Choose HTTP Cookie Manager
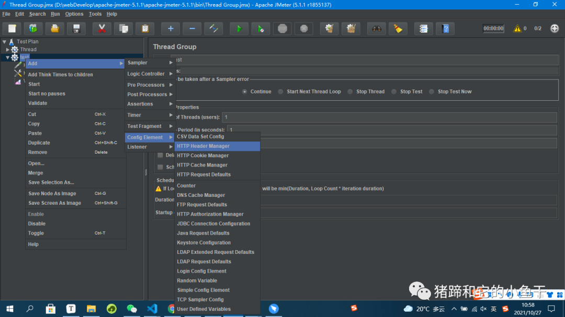This screenshot has width=565, height=317. pos(217,156)
